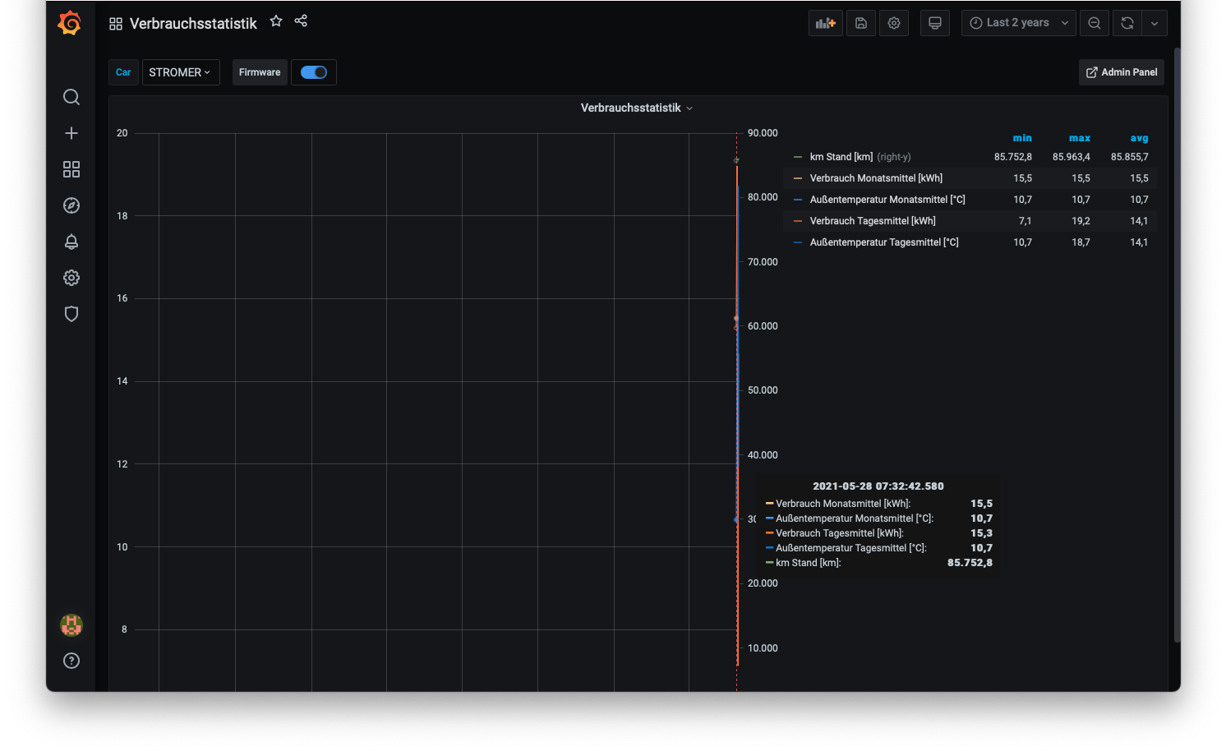Open the search dashboards icon
Viewport: 1226px width, 751px height.
tap(71, 97)
